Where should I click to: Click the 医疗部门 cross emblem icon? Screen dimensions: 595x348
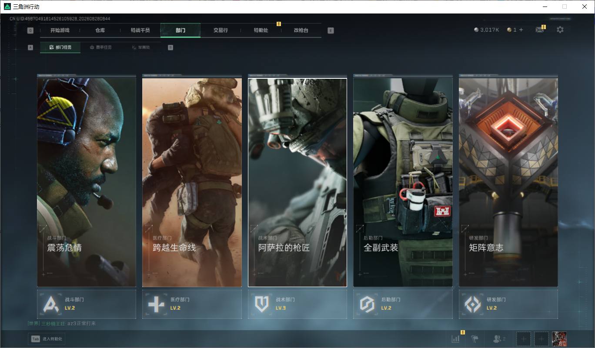(x=156, y=304)
